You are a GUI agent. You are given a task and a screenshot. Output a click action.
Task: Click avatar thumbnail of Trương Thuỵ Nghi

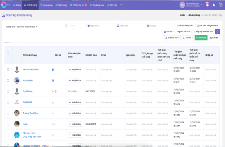coord(17,113)
